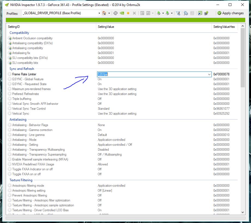Screen dimensions: 251x223
Task: Click the vertical scrollbar down arrow
Action: pos(243,212)
